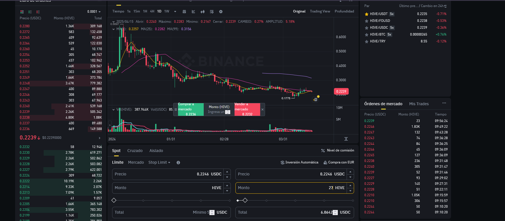Choose Límite order type
Screen dimensions: 505x221
(118, 163)
